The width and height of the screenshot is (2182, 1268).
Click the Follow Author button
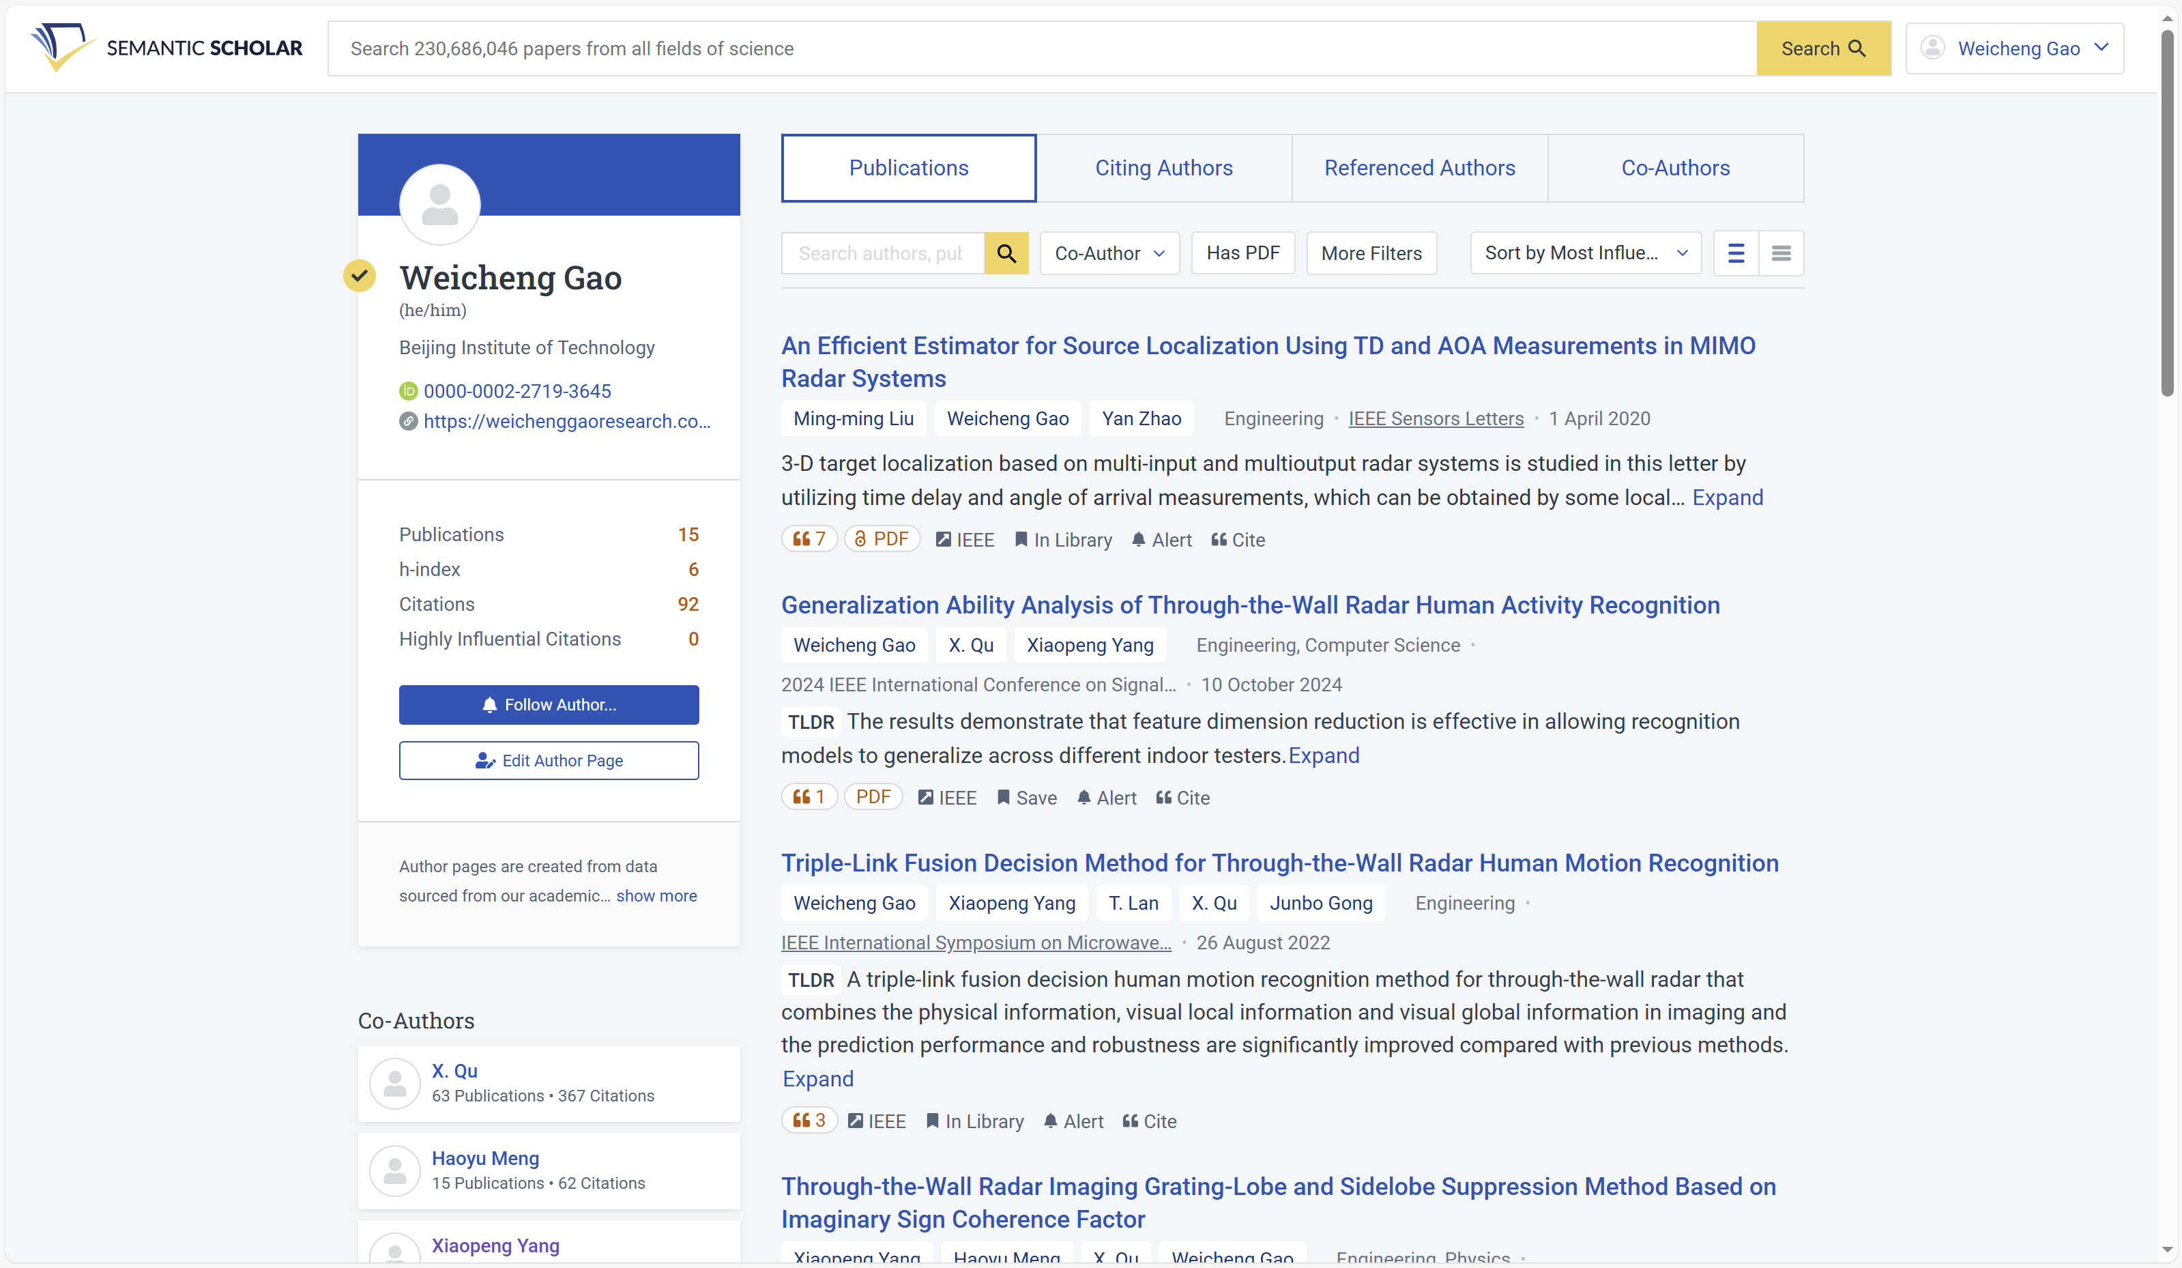click(549, 704)
